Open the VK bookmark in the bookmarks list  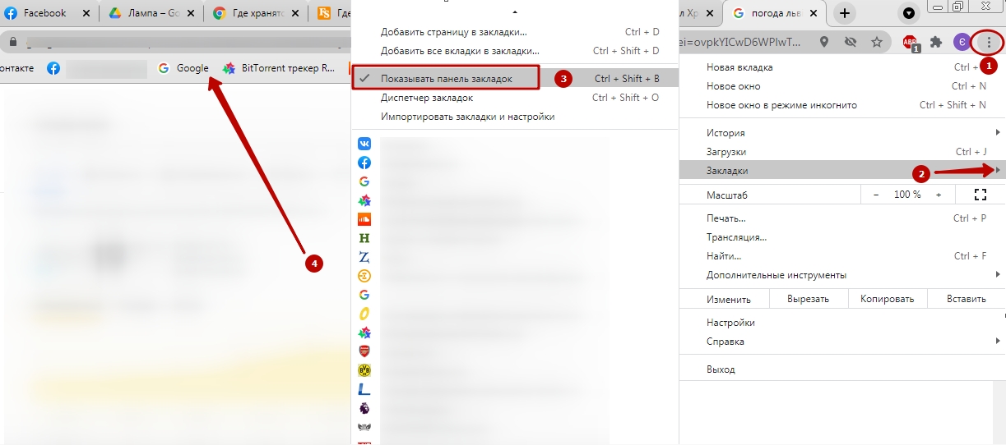tap(364, 144)
